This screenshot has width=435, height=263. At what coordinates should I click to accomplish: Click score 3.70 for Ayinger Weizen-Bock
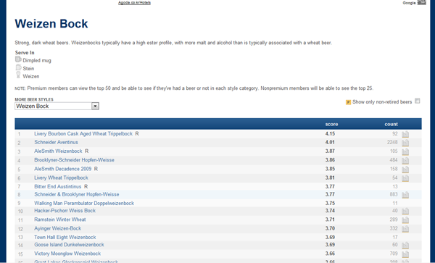tap(330, 228)
